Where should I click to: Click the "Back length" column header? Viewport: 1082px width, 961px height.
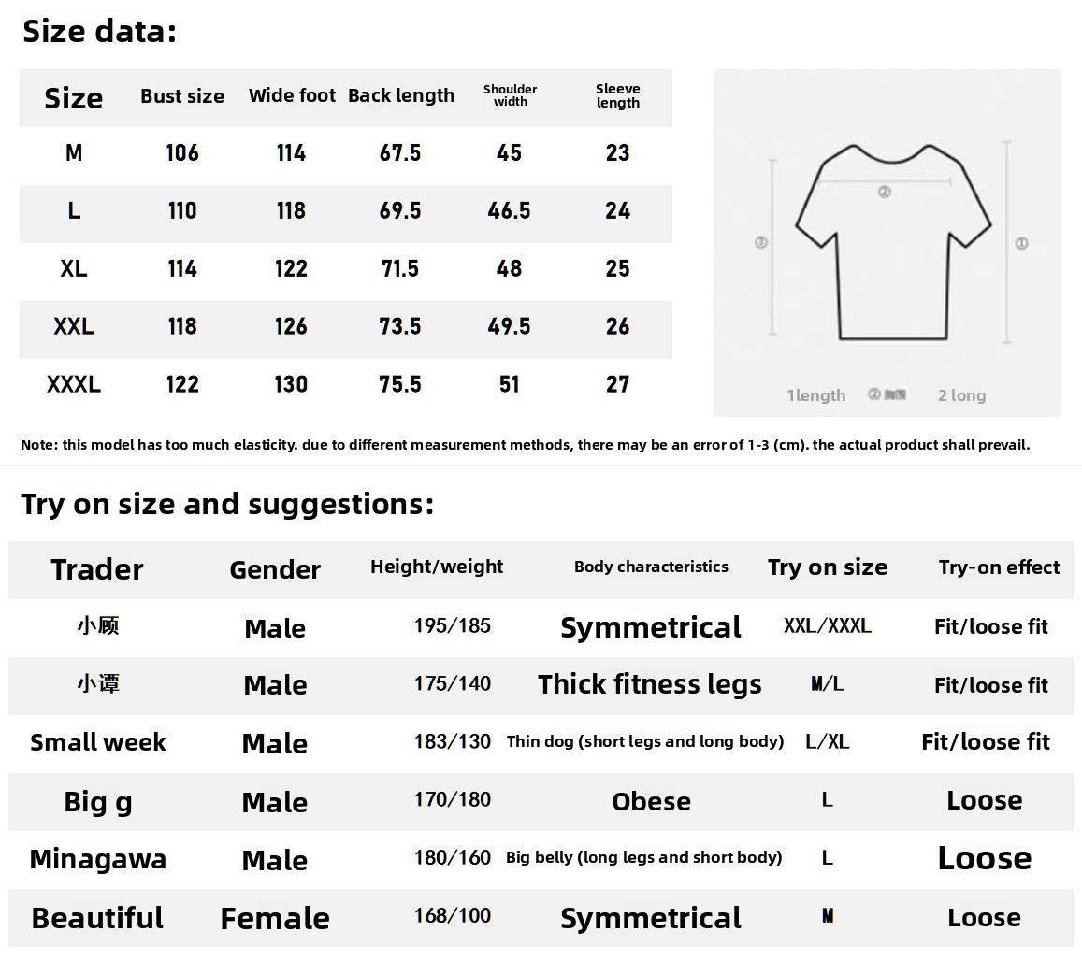coord(401,95)
